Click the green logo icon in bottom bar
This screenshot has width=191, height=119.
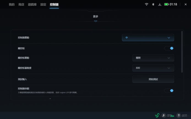click(x=157, y=115)
